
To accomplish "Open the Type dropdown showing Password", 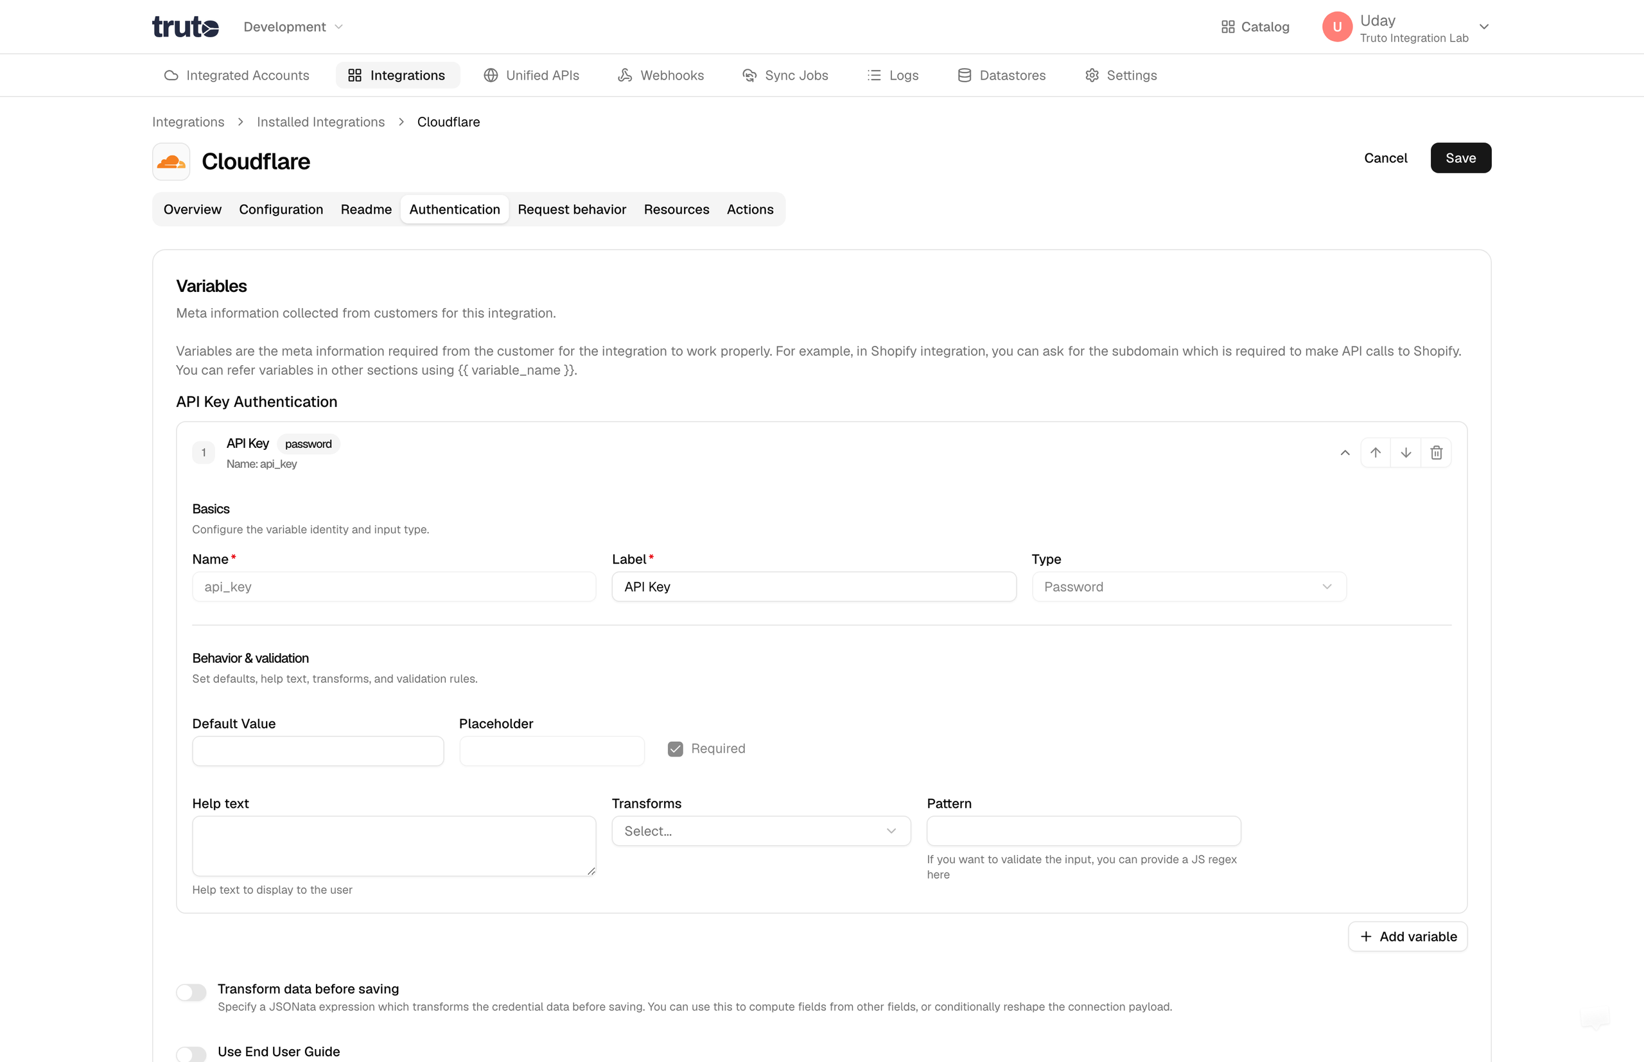I will (x=1189, y=587).
